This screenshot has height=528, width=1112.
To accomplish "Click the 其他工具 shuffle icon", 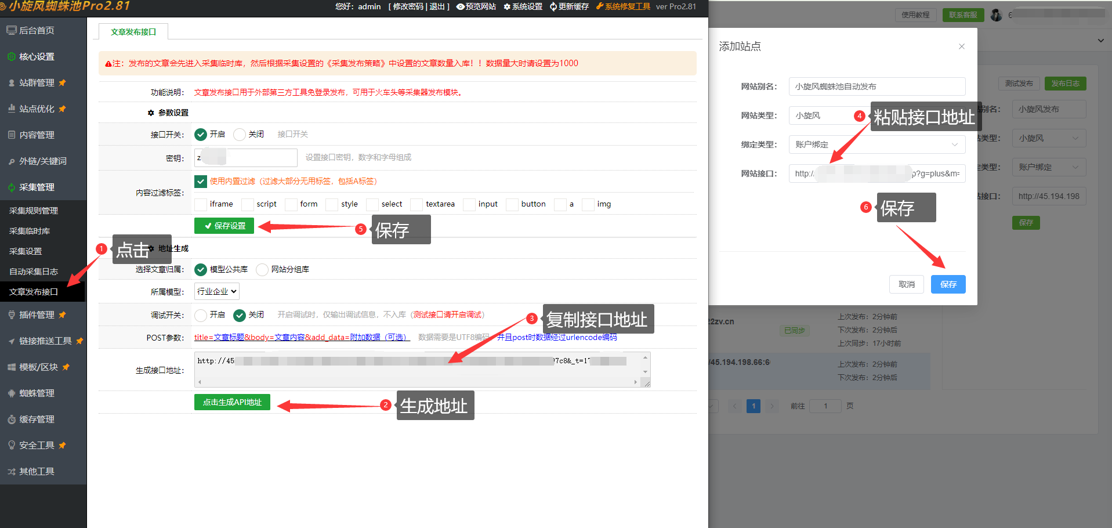I will point(12,471).
